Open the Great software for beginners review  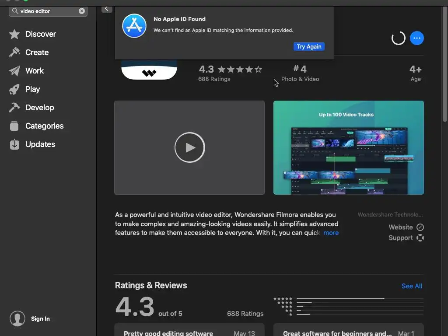click(349, 330)
